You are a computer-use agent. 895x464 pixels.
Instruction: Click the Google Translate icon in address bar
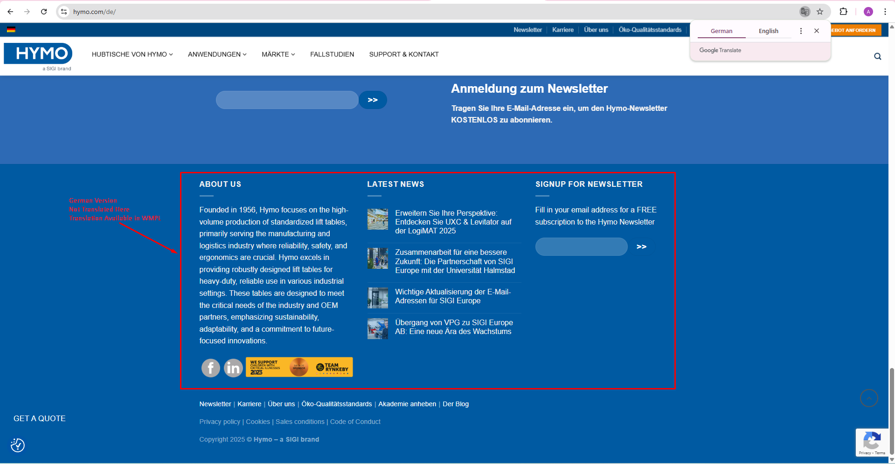pyautogui.click(x=805, y=12)
